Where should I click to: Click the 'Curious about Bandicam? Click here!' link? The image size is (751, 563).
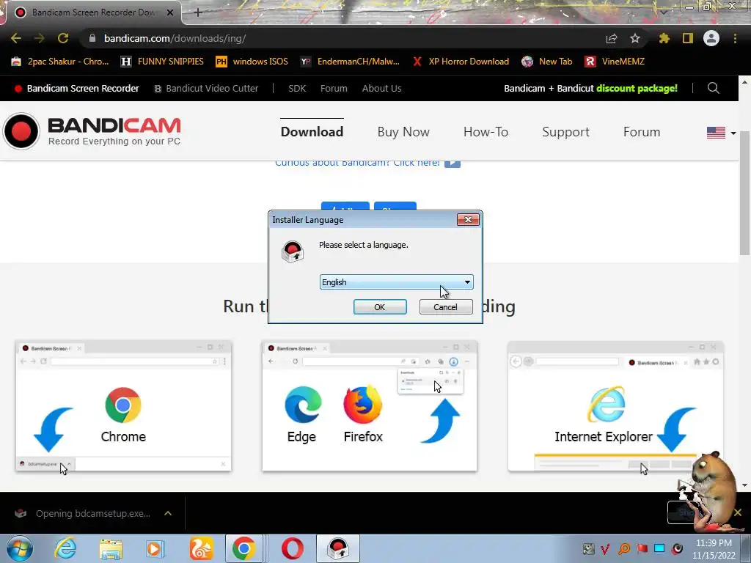click(x=367, y=163)
